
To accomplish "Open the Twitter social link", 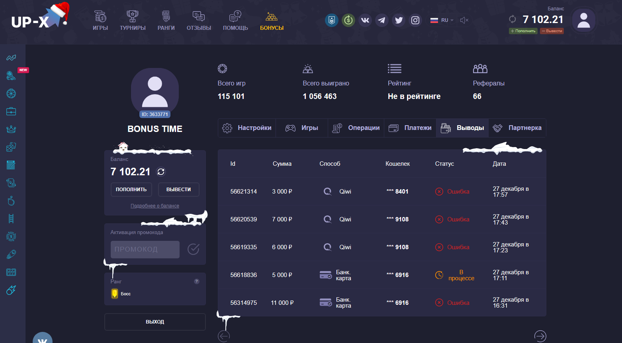I will 399,20.
